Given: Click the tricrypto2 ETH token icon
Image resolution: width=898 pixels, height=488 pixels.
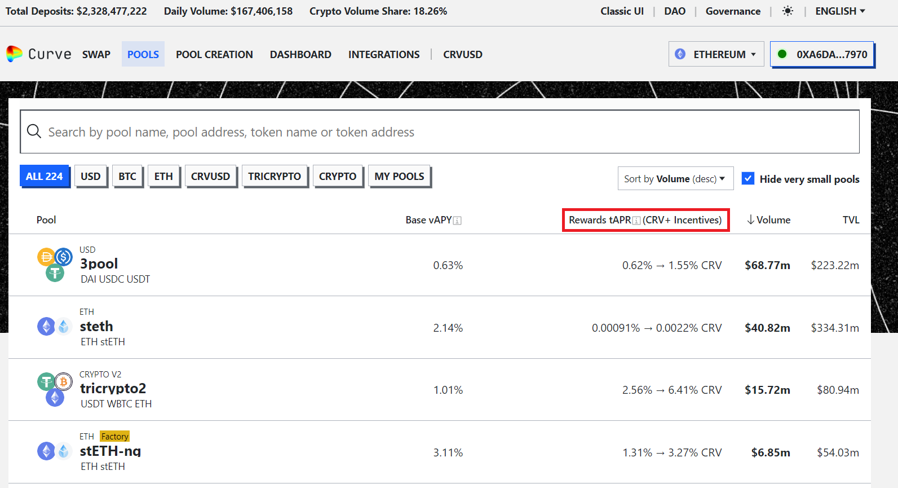Looking at the screenshot, I should pyautogui.click(x=55, y=398).
